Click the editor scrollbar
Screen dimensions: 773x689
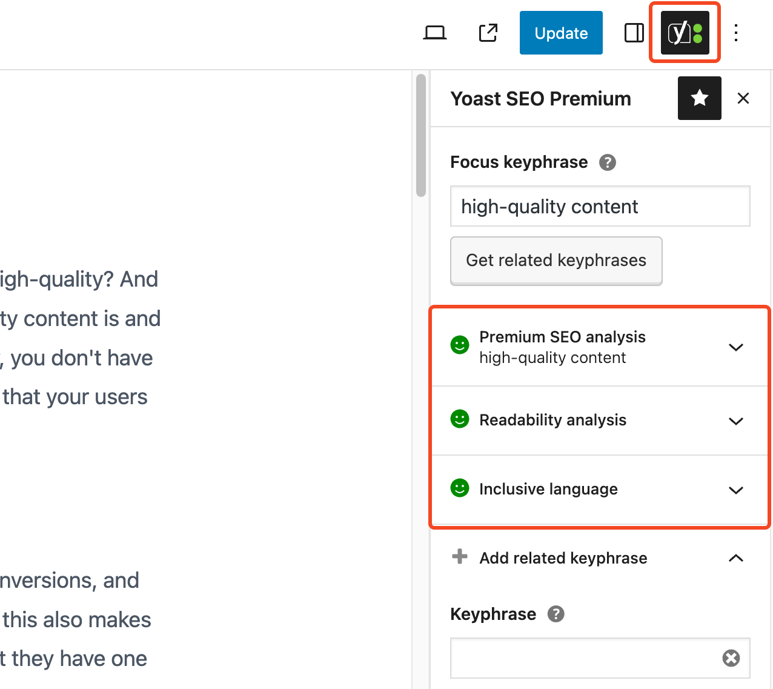[x=420, y=135]
